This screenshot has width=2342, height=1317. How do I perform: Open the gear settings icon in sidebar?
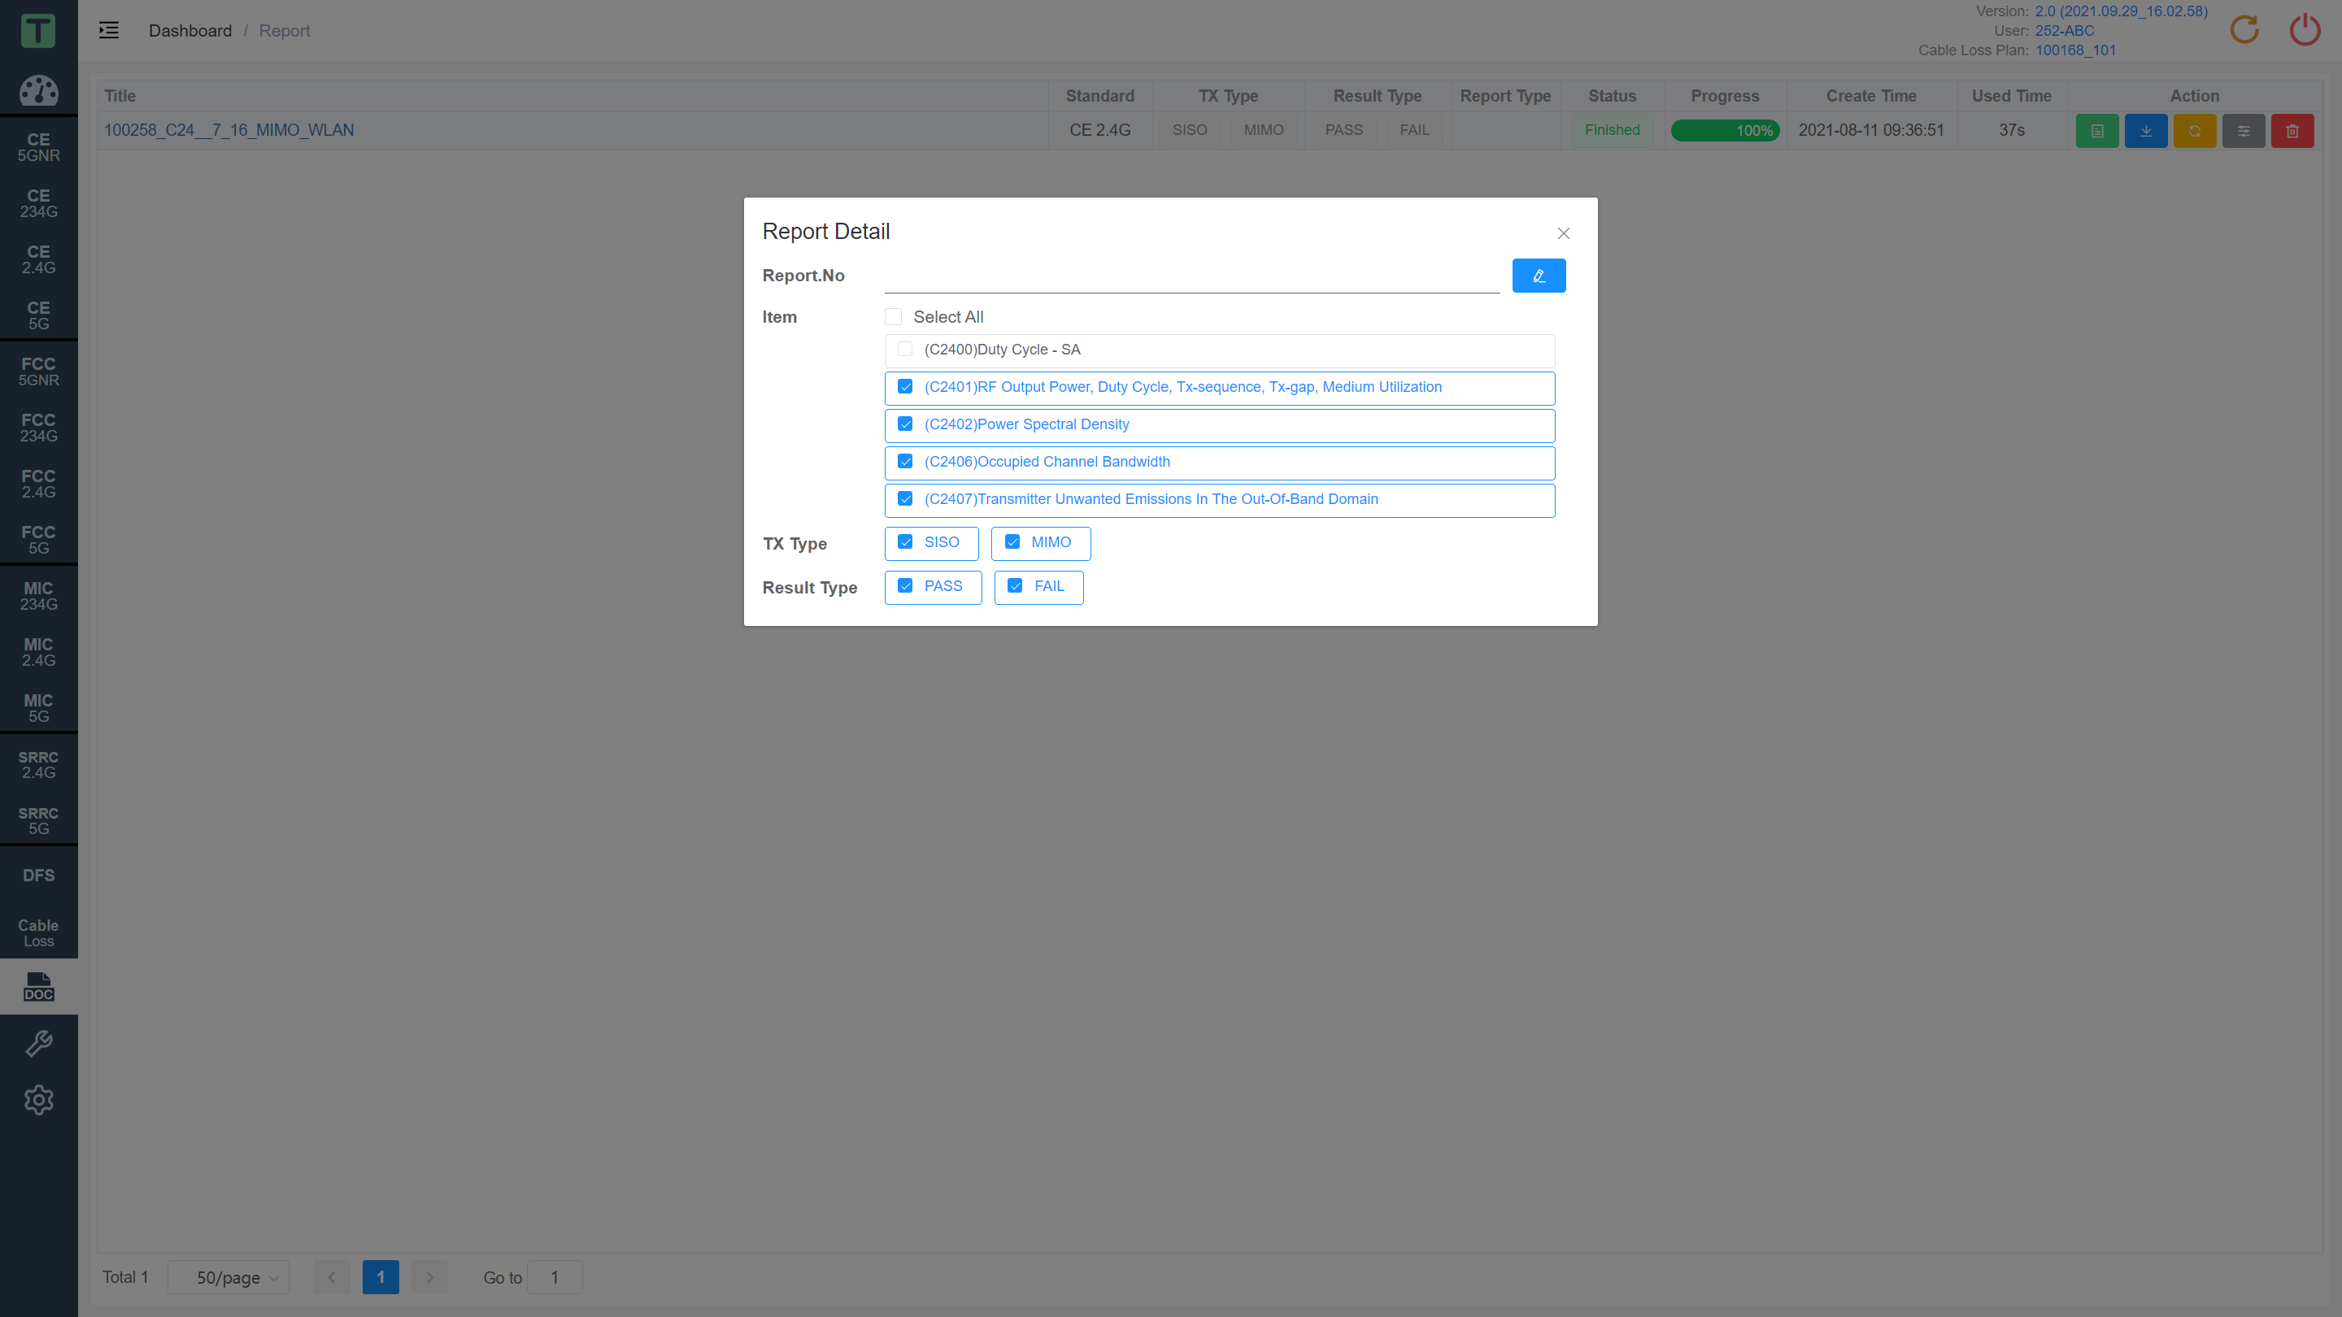38,1099
